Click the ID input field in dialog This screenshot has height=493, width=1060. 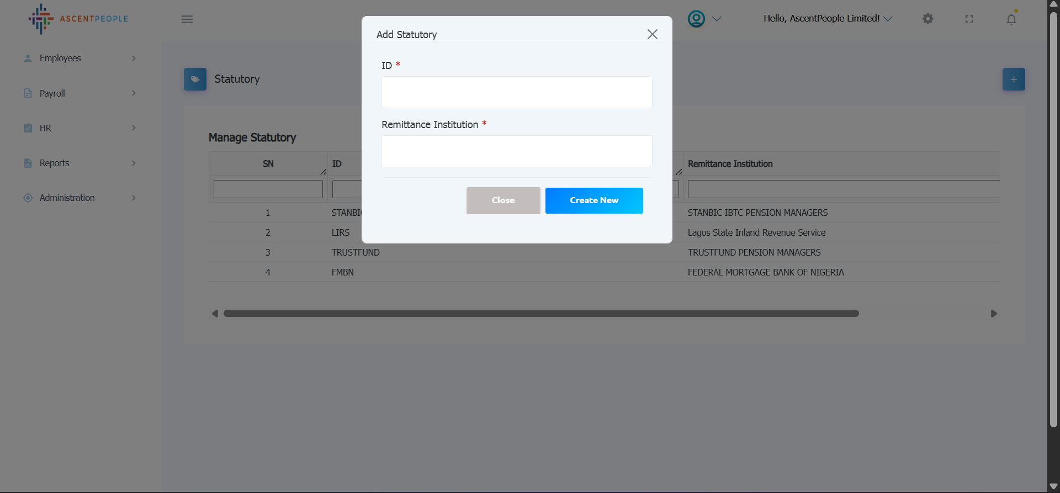[x=516, y=92]
